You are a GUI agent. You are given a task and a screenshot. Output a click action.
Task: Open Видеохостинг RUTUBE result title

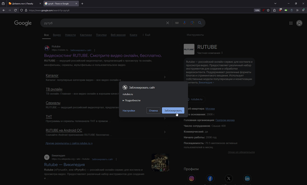(x=103, y=56)
